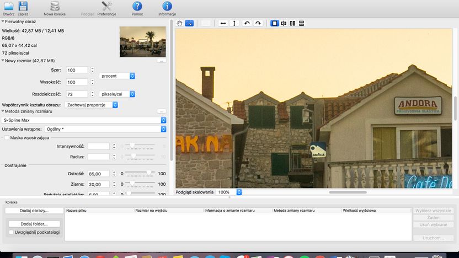Switch to single preview view
The image size is (459, 258).
pos(274,23)
